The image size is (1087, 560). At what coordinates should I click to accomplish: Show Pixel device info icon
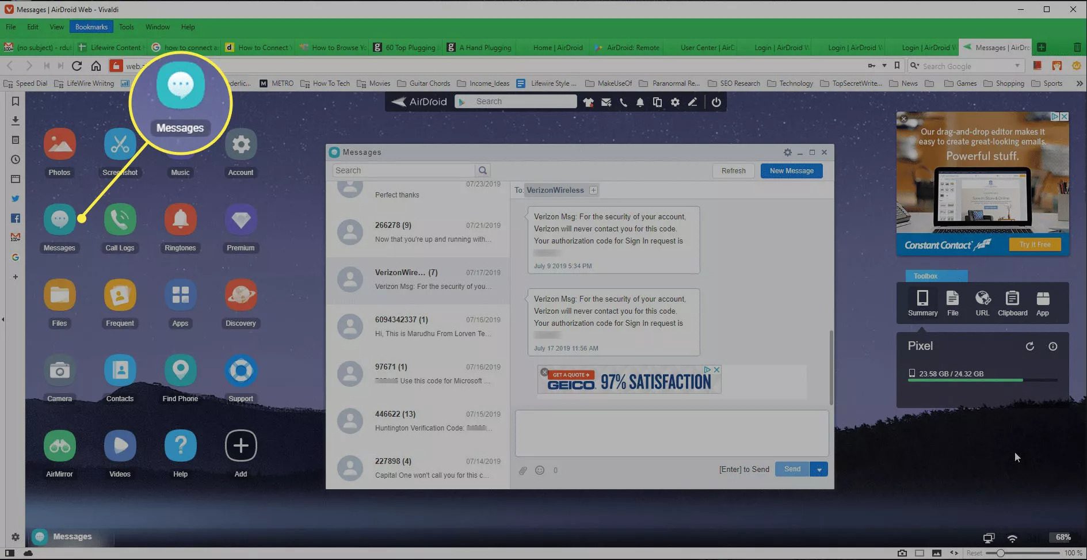tap(1052, 346)
